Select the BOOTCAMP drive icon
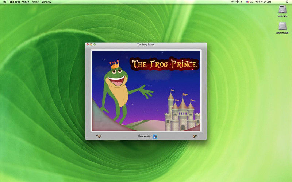Viewport: 292px width, 182px height. click(283, 27)
